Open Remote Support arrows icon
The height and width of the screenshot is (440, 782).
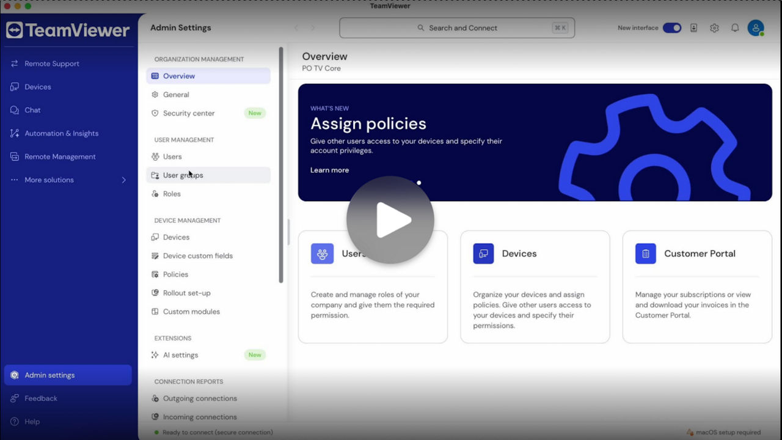pos(15,64)
